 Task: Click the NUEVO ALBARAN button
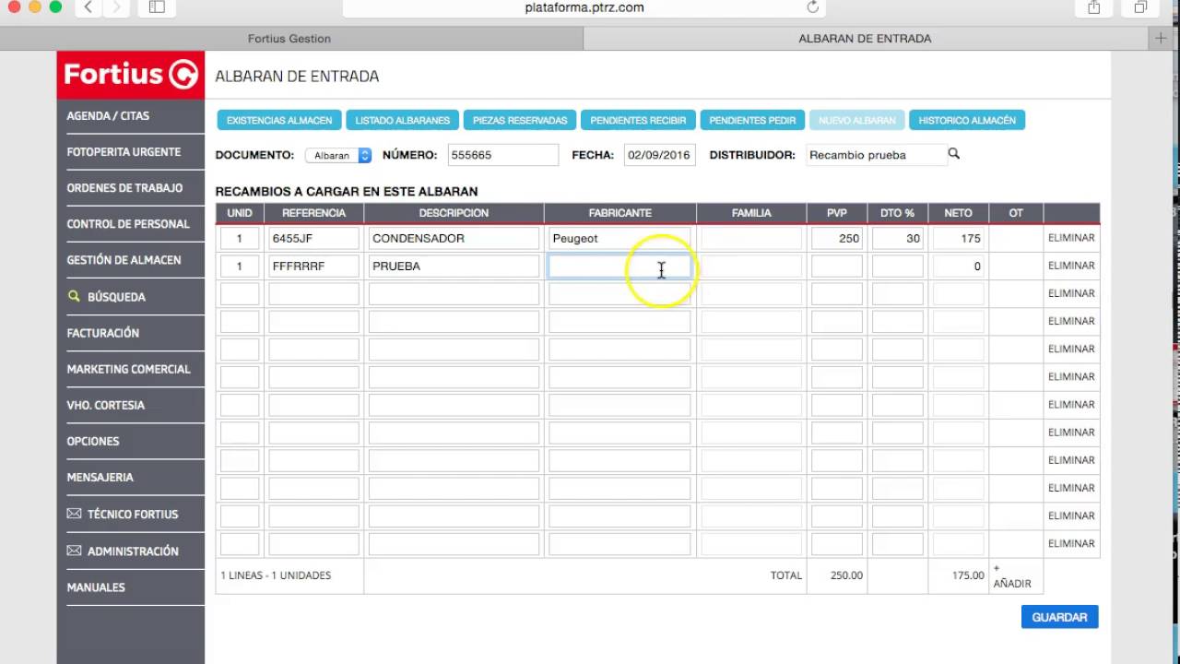click(856, 121)
